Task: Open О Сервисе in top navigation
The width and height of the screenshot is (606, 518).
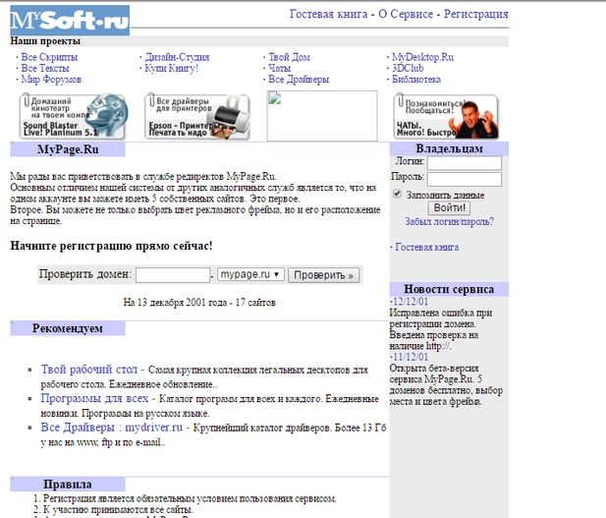Action: pos(406,14)
